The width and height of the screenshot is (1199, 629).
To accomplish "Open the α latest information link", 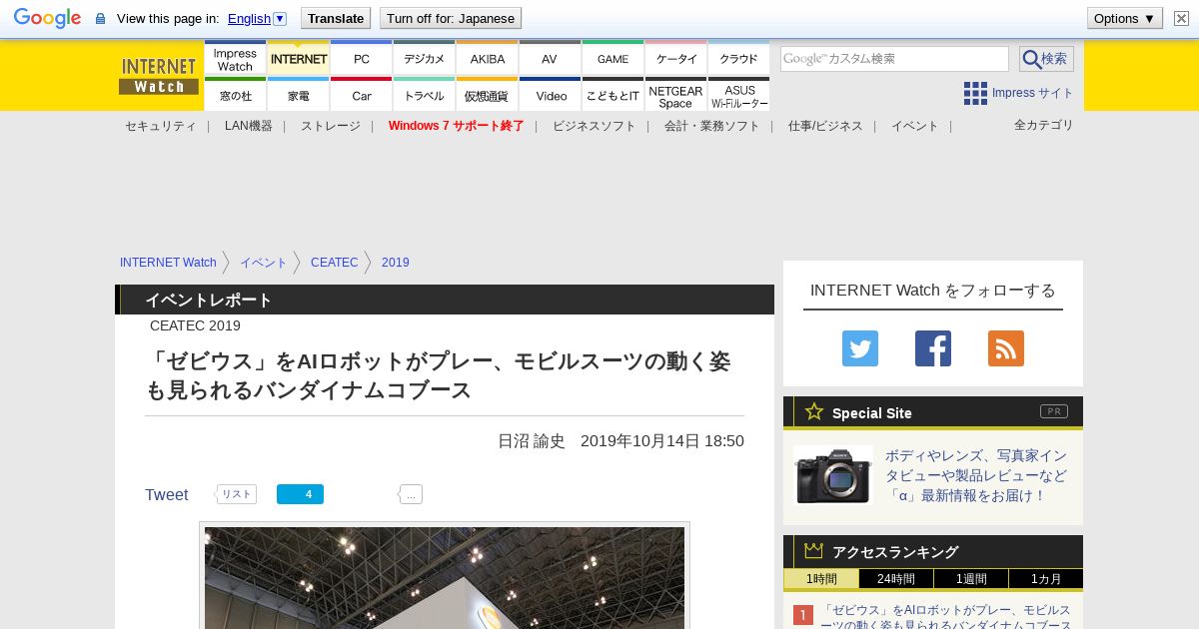I will (x=976, y=475).
